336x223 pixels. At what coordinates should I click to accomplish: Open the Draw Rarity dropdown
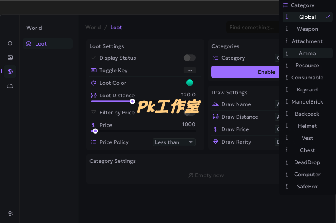(277, 142)
